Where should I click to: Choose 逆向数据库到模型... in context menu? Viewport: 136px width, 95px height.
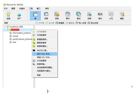(45, 68)
